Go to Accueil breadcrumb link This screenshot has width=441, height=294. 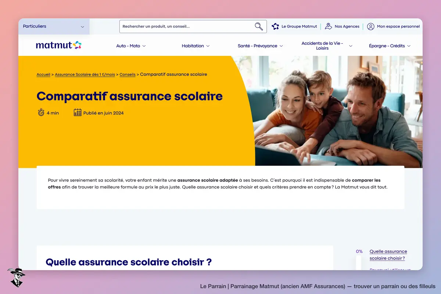pyautogui.click(x=43, y=75)
